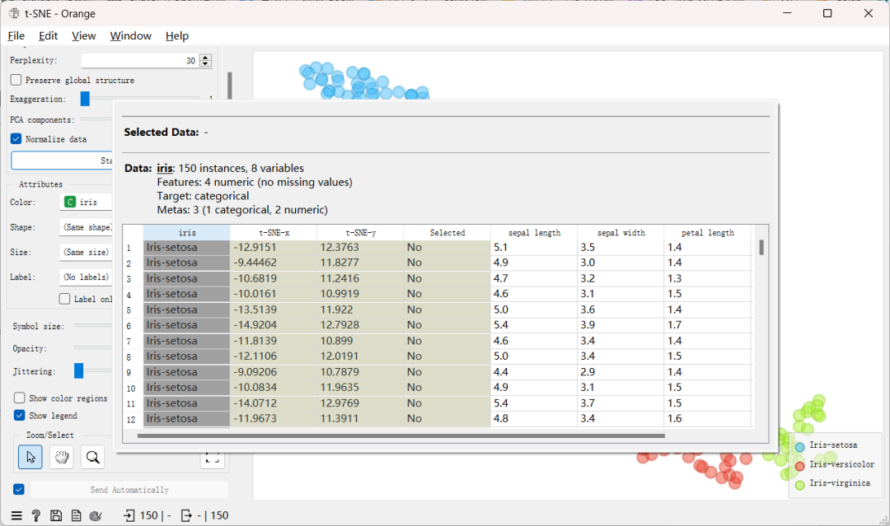Image resolution: width=890 pixels, height=526 pixels.
Task: Adjust the Jittering slider handle
Action: click(x=79, y=370)
